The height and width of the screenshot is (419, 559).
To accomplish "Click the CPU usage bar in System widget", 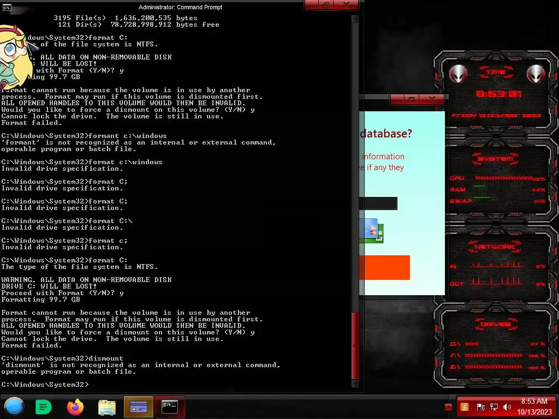I will pyautogui.click(x=503, y=178).
